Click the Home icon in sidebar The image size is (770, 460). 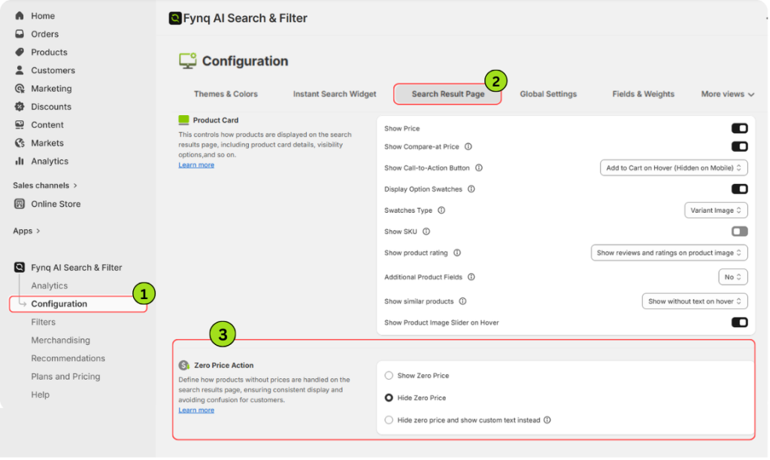(x=20, y=16)
